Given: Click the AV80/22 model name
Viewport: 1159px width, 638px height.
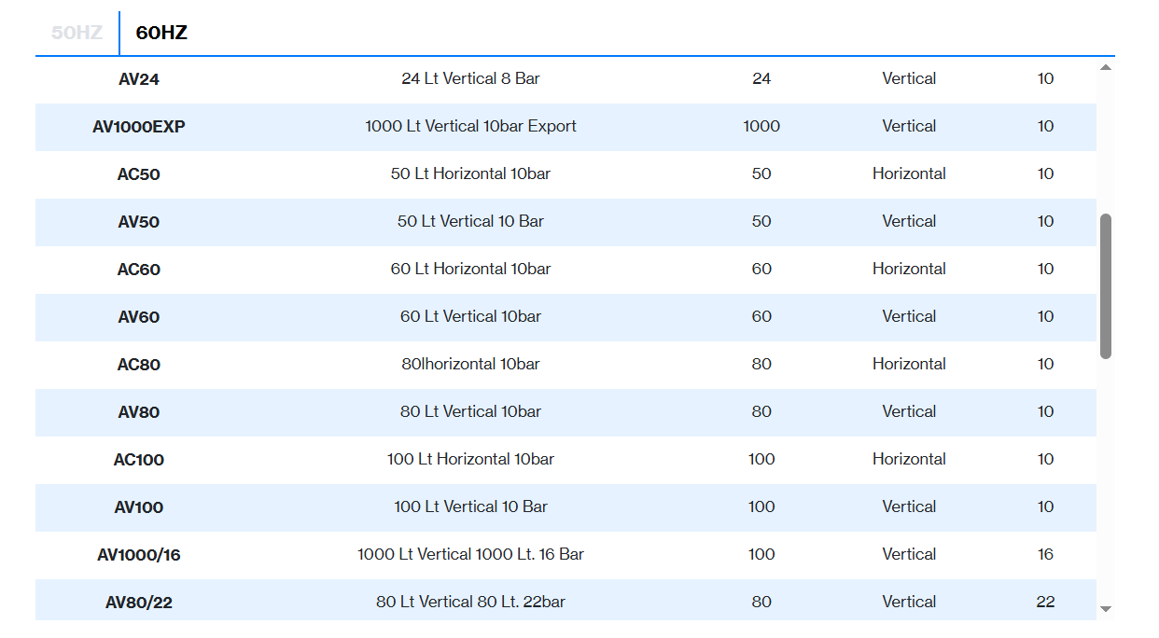Looking at the screenshot, I should tap(139, 603).
